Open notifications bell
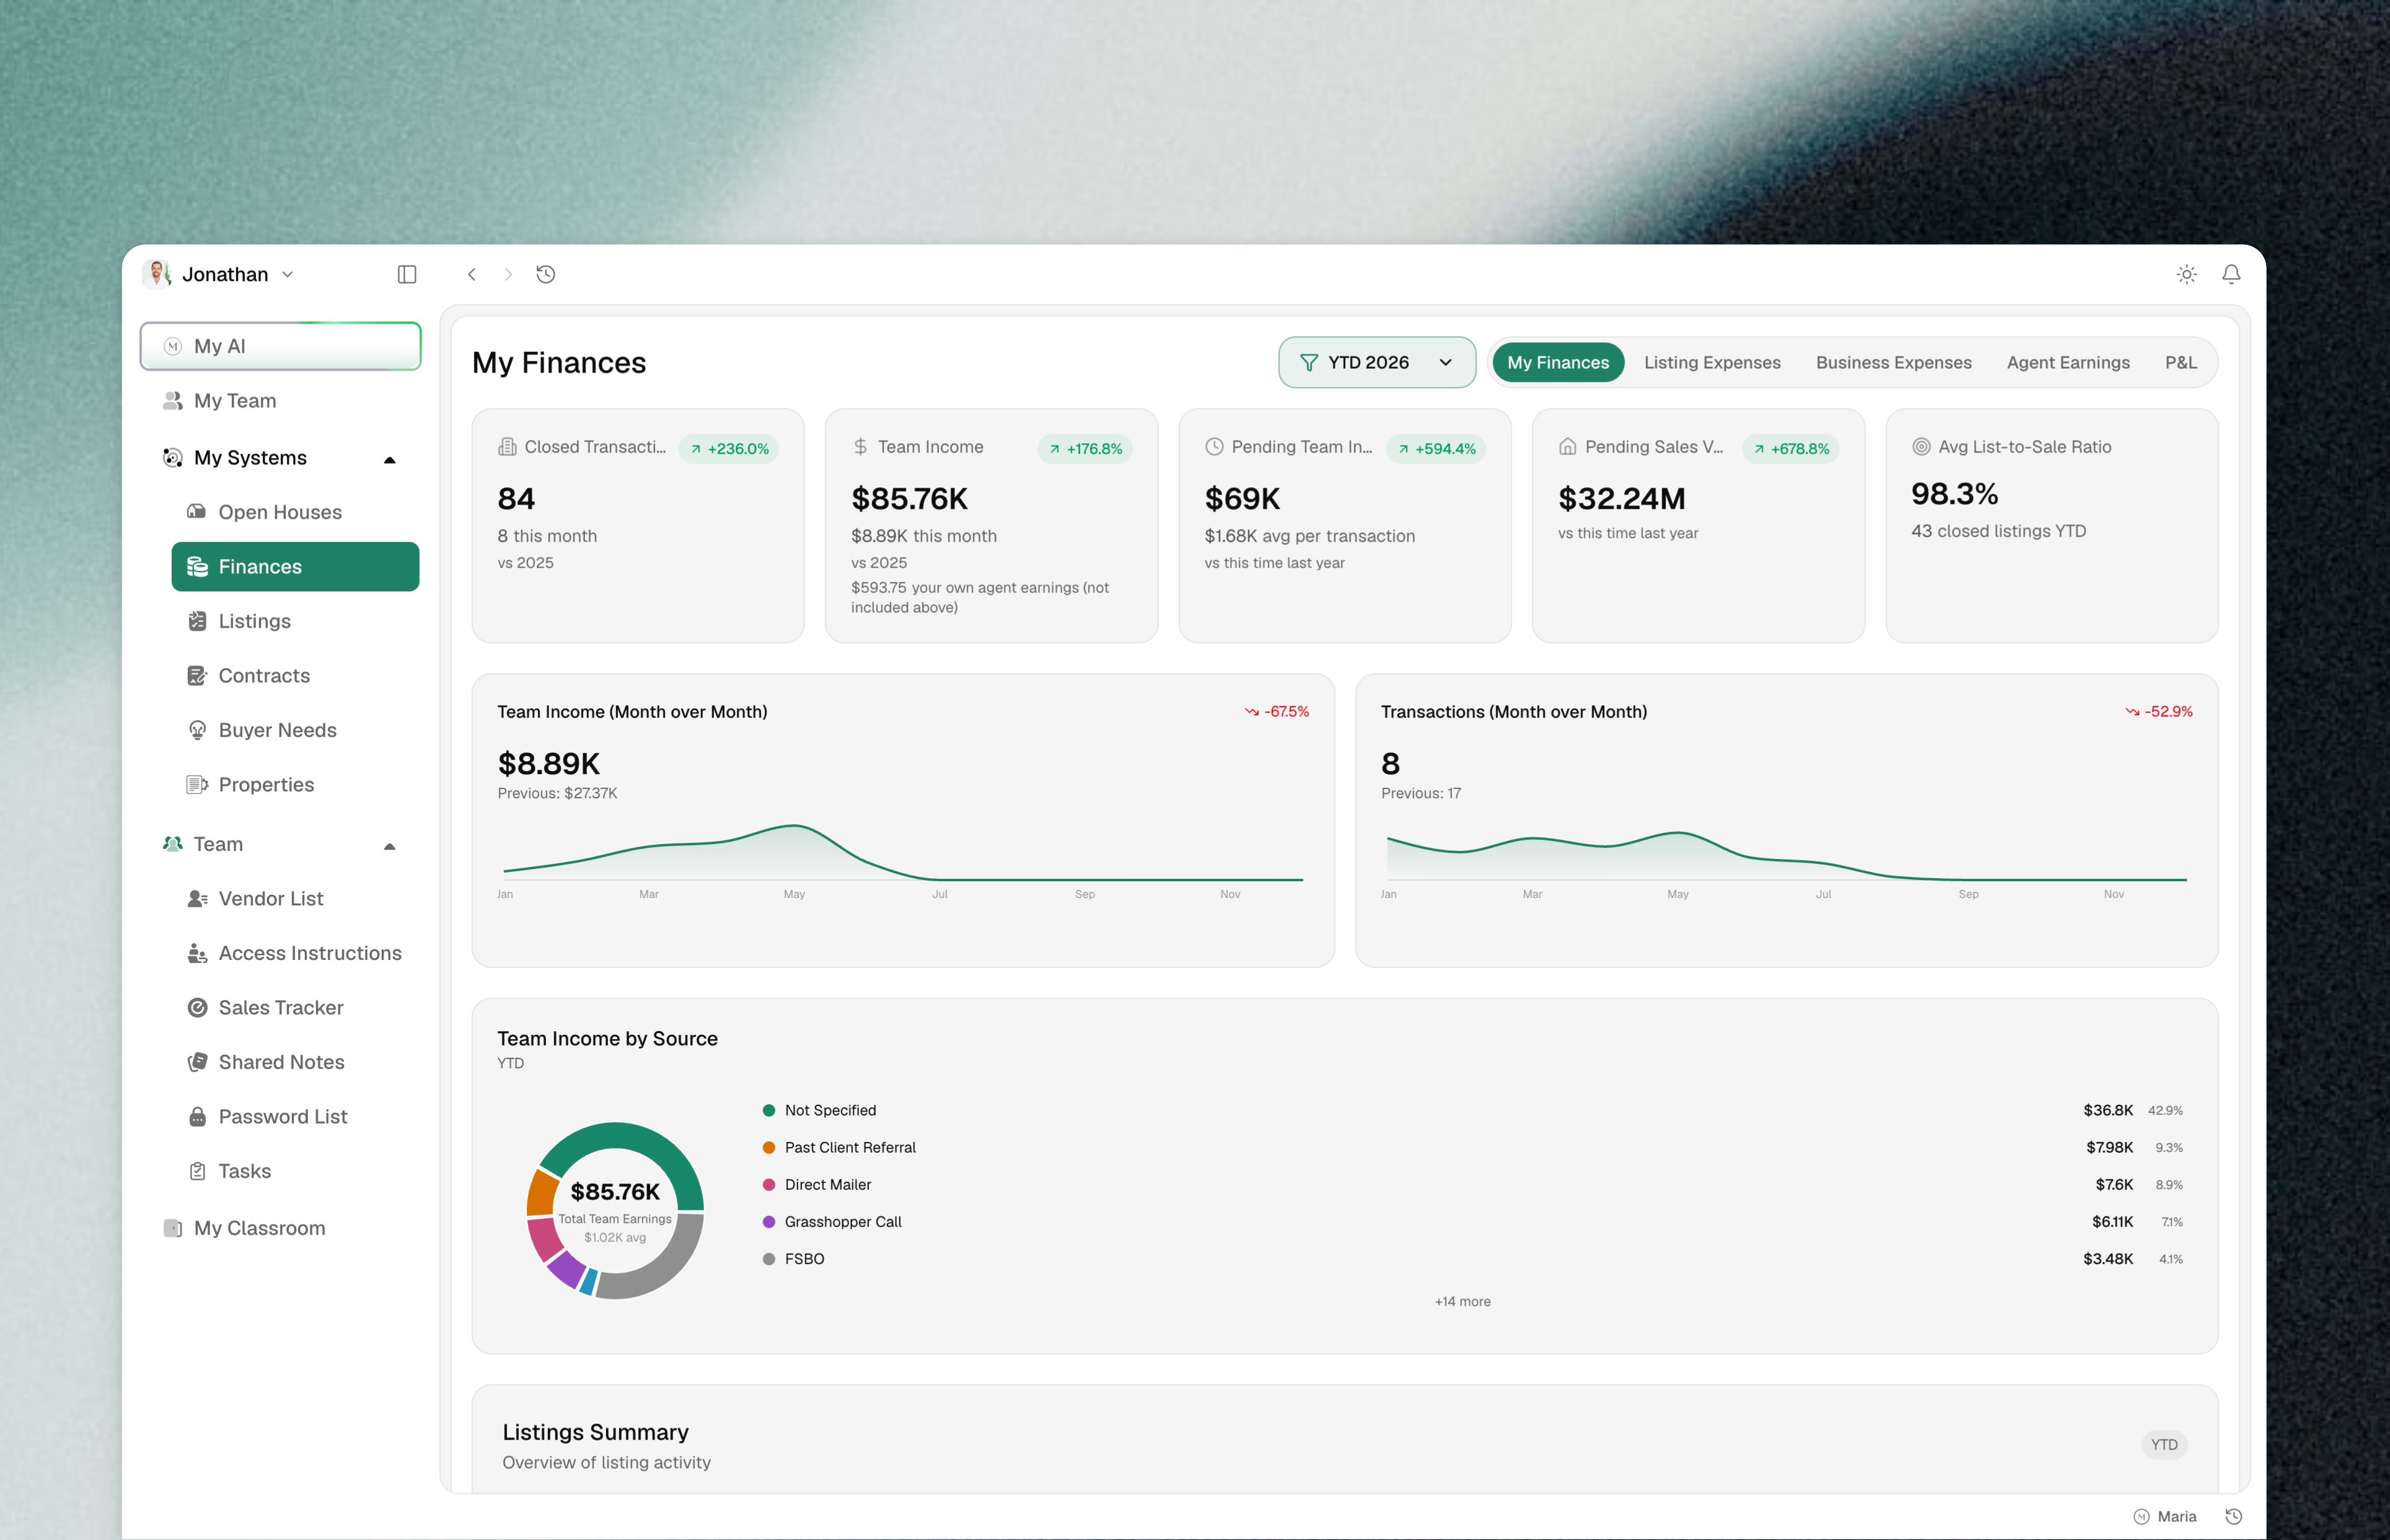 pyautogui.click(x=2231, y=274)
